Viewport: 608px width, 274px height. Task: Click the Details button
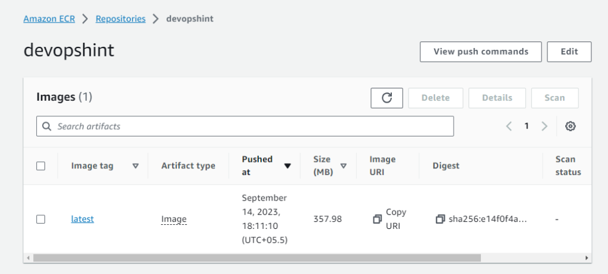(x=497, y=98)
